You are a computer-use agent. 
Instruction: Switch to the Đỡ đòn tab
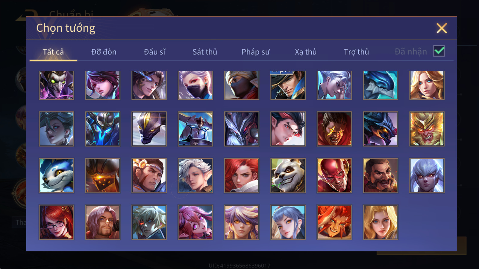pos(104,52)
